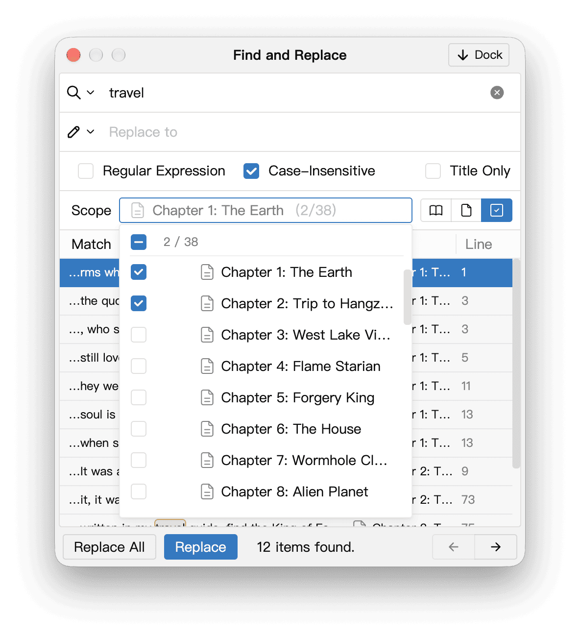Click the chapter dropdown list scrollbar
Image resolution: width=580 pixels, height=639 pixels.
(x=407, y=297)
